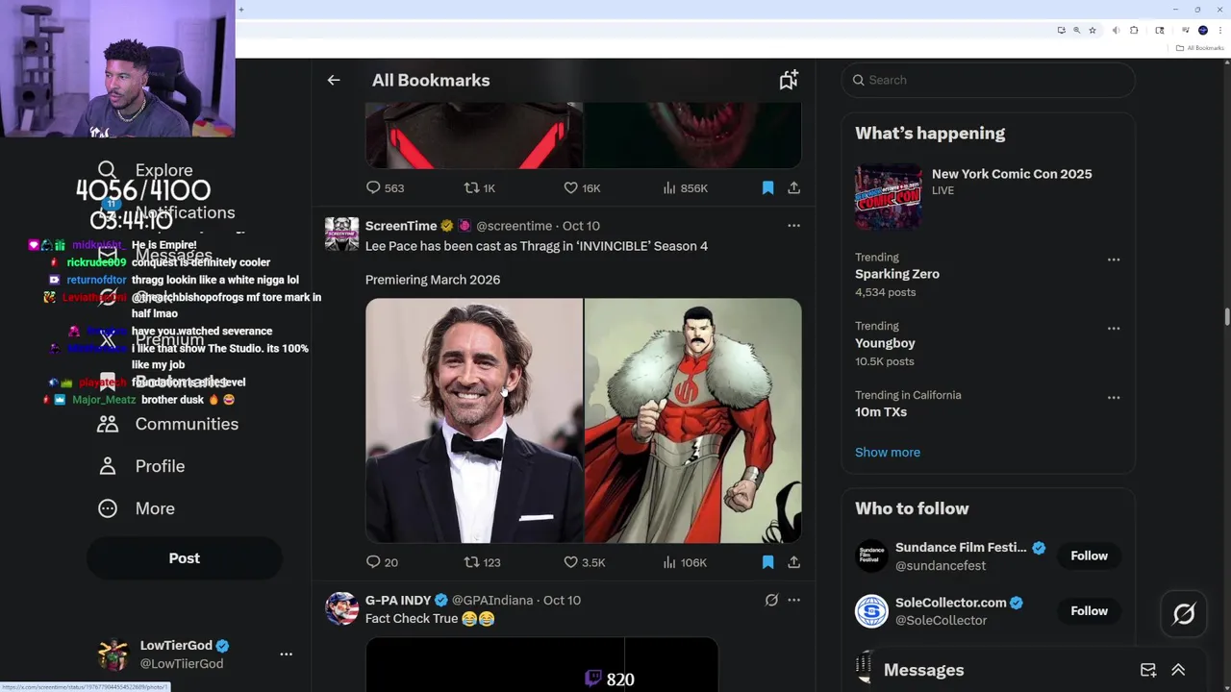1231x692 pixels.
Task: Open more options for ScreenTime post
Action: pyautogui.click(x=793, y=226)
